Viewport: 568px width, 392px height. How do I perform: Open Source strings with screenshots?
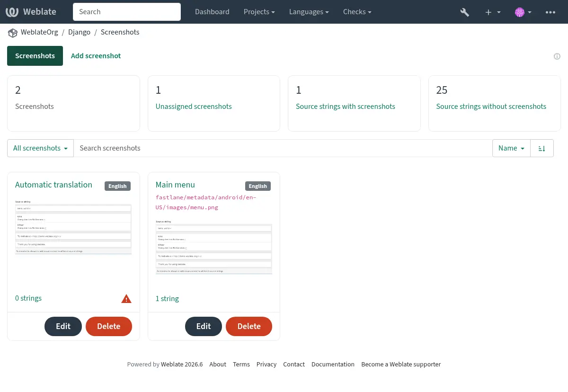click(346, 107)
